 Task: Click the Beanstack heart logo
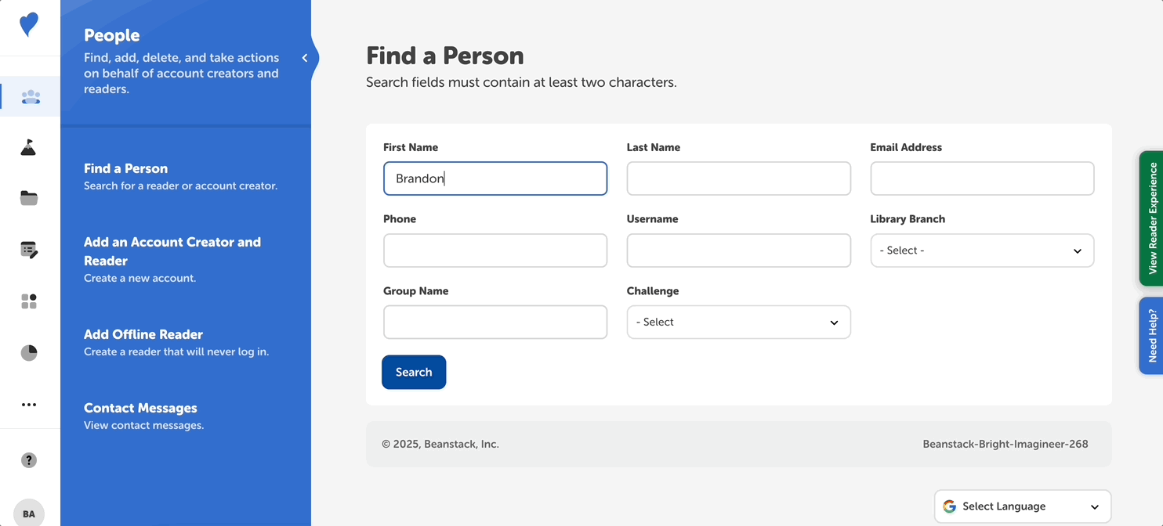pos(29,25)
